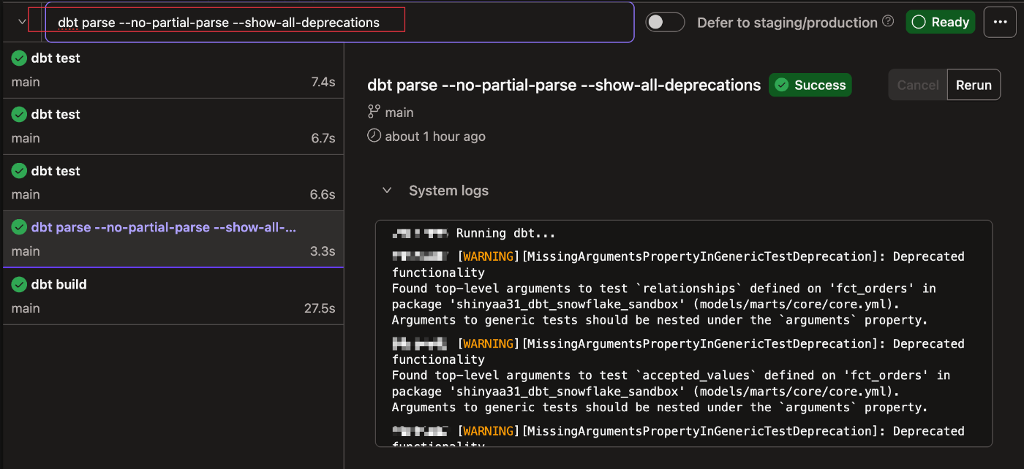
Task: Click the clock icon beside about 1 hour ago
Action: coord(374,136)
